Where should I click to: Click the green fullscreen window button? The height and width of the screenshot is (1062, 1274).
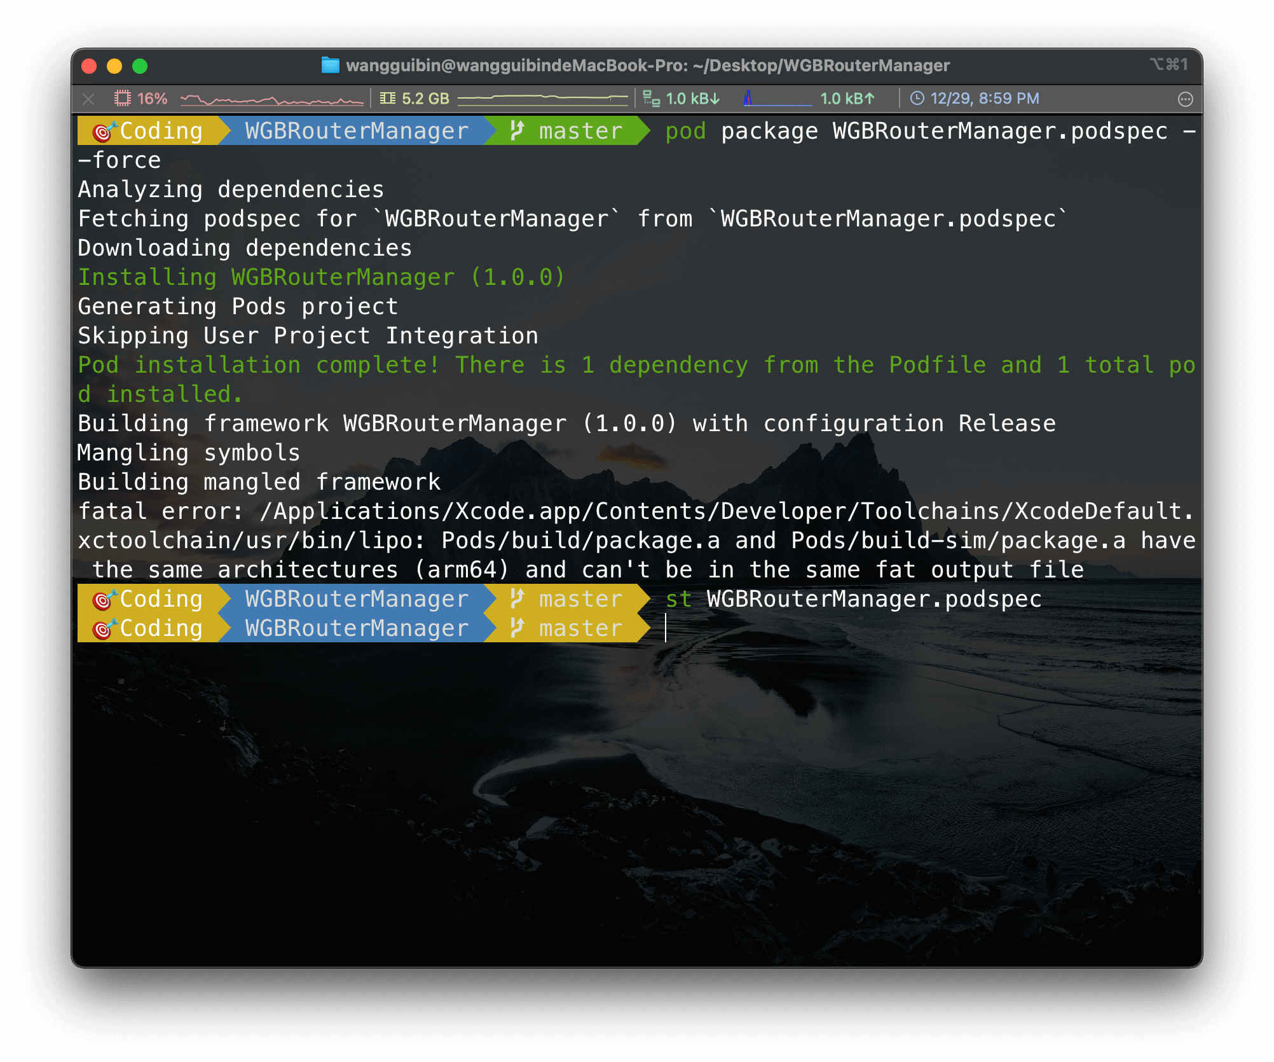[x=140, y=66]
